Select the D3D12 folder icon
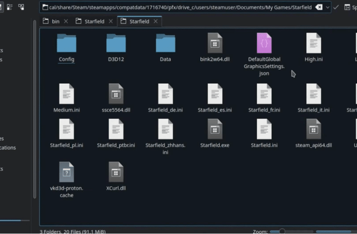Screen dimensions: 357x234 pyautogui.click(x=116, y=43)
